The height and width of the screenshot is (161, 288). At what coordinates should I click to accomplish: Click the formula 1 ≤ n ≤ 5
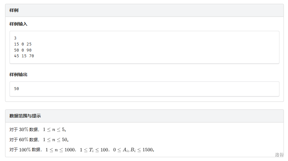click(54, 129)
